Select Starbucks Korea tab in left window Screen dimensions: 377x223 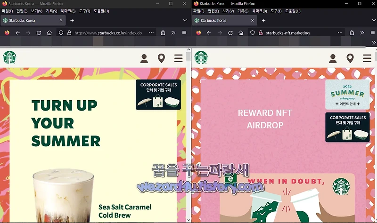33,20
